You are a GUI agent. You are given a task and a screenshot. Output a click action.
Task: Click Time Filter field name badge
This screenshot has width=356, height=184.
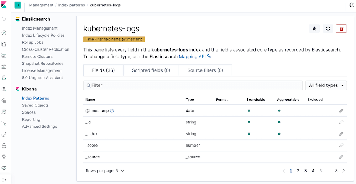pyautogui.click(x=114, y=39)
